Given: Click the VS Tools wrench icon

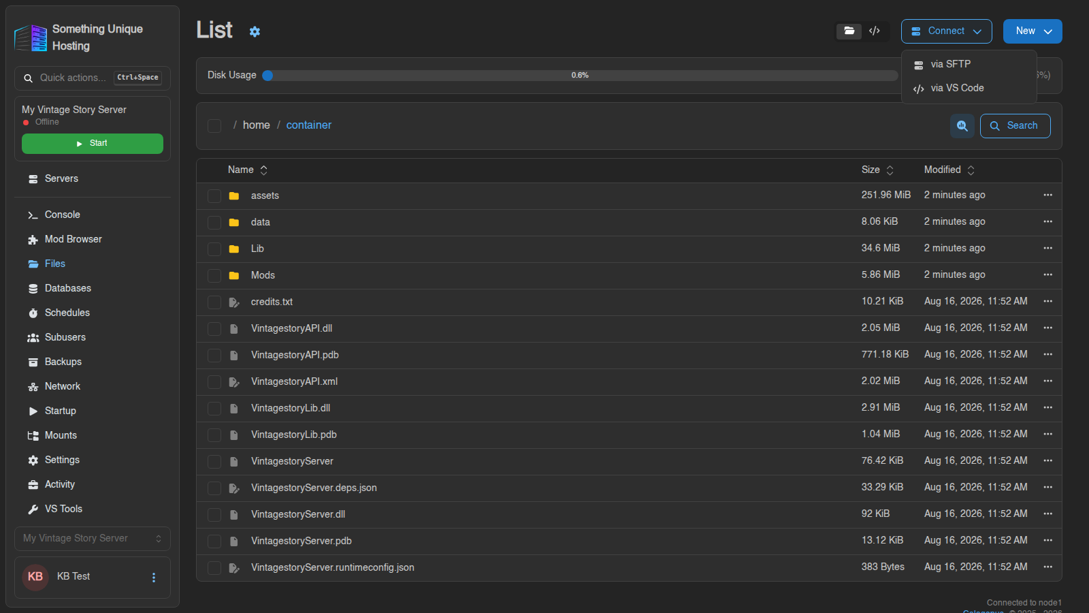Looking at the screenshot, I should click(x=33, y=509).
